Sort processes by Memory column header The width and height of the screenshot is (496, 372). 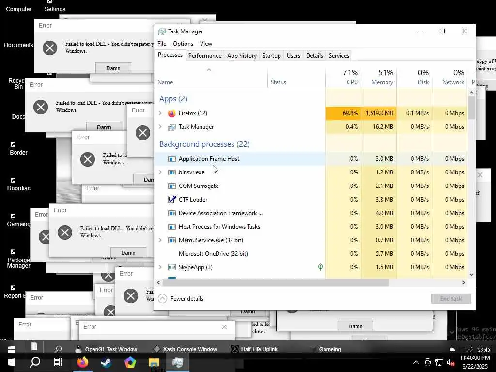coord(379,77)
